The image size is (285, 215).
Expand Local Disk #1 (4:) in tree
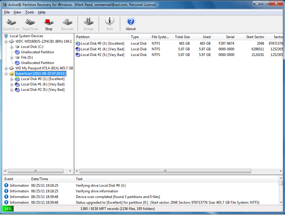12,85
